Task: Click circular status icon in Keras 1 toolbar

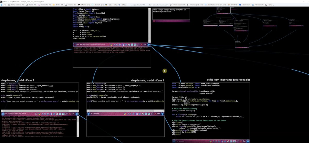Action: 36,114
